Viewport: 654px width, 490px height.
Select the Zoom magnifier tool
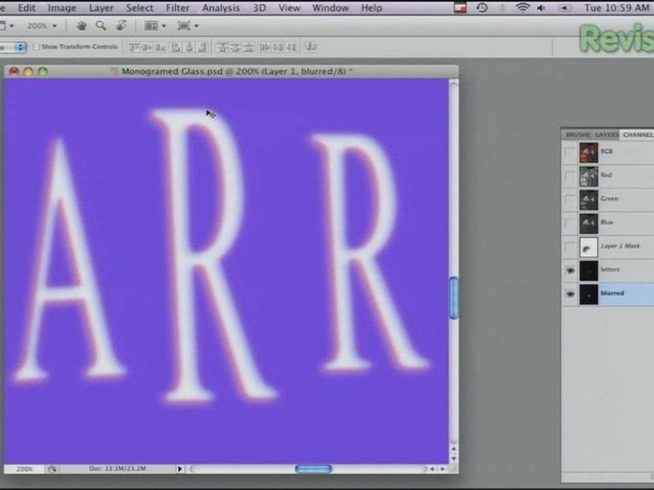click(101, 26)
